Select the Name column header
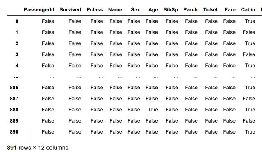The width and height of the screenshot is (262, 157). [115, 10]
